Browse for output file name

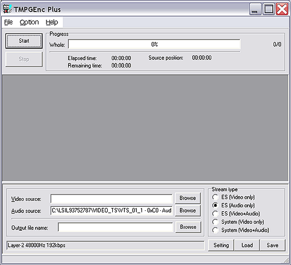point(188,227)
